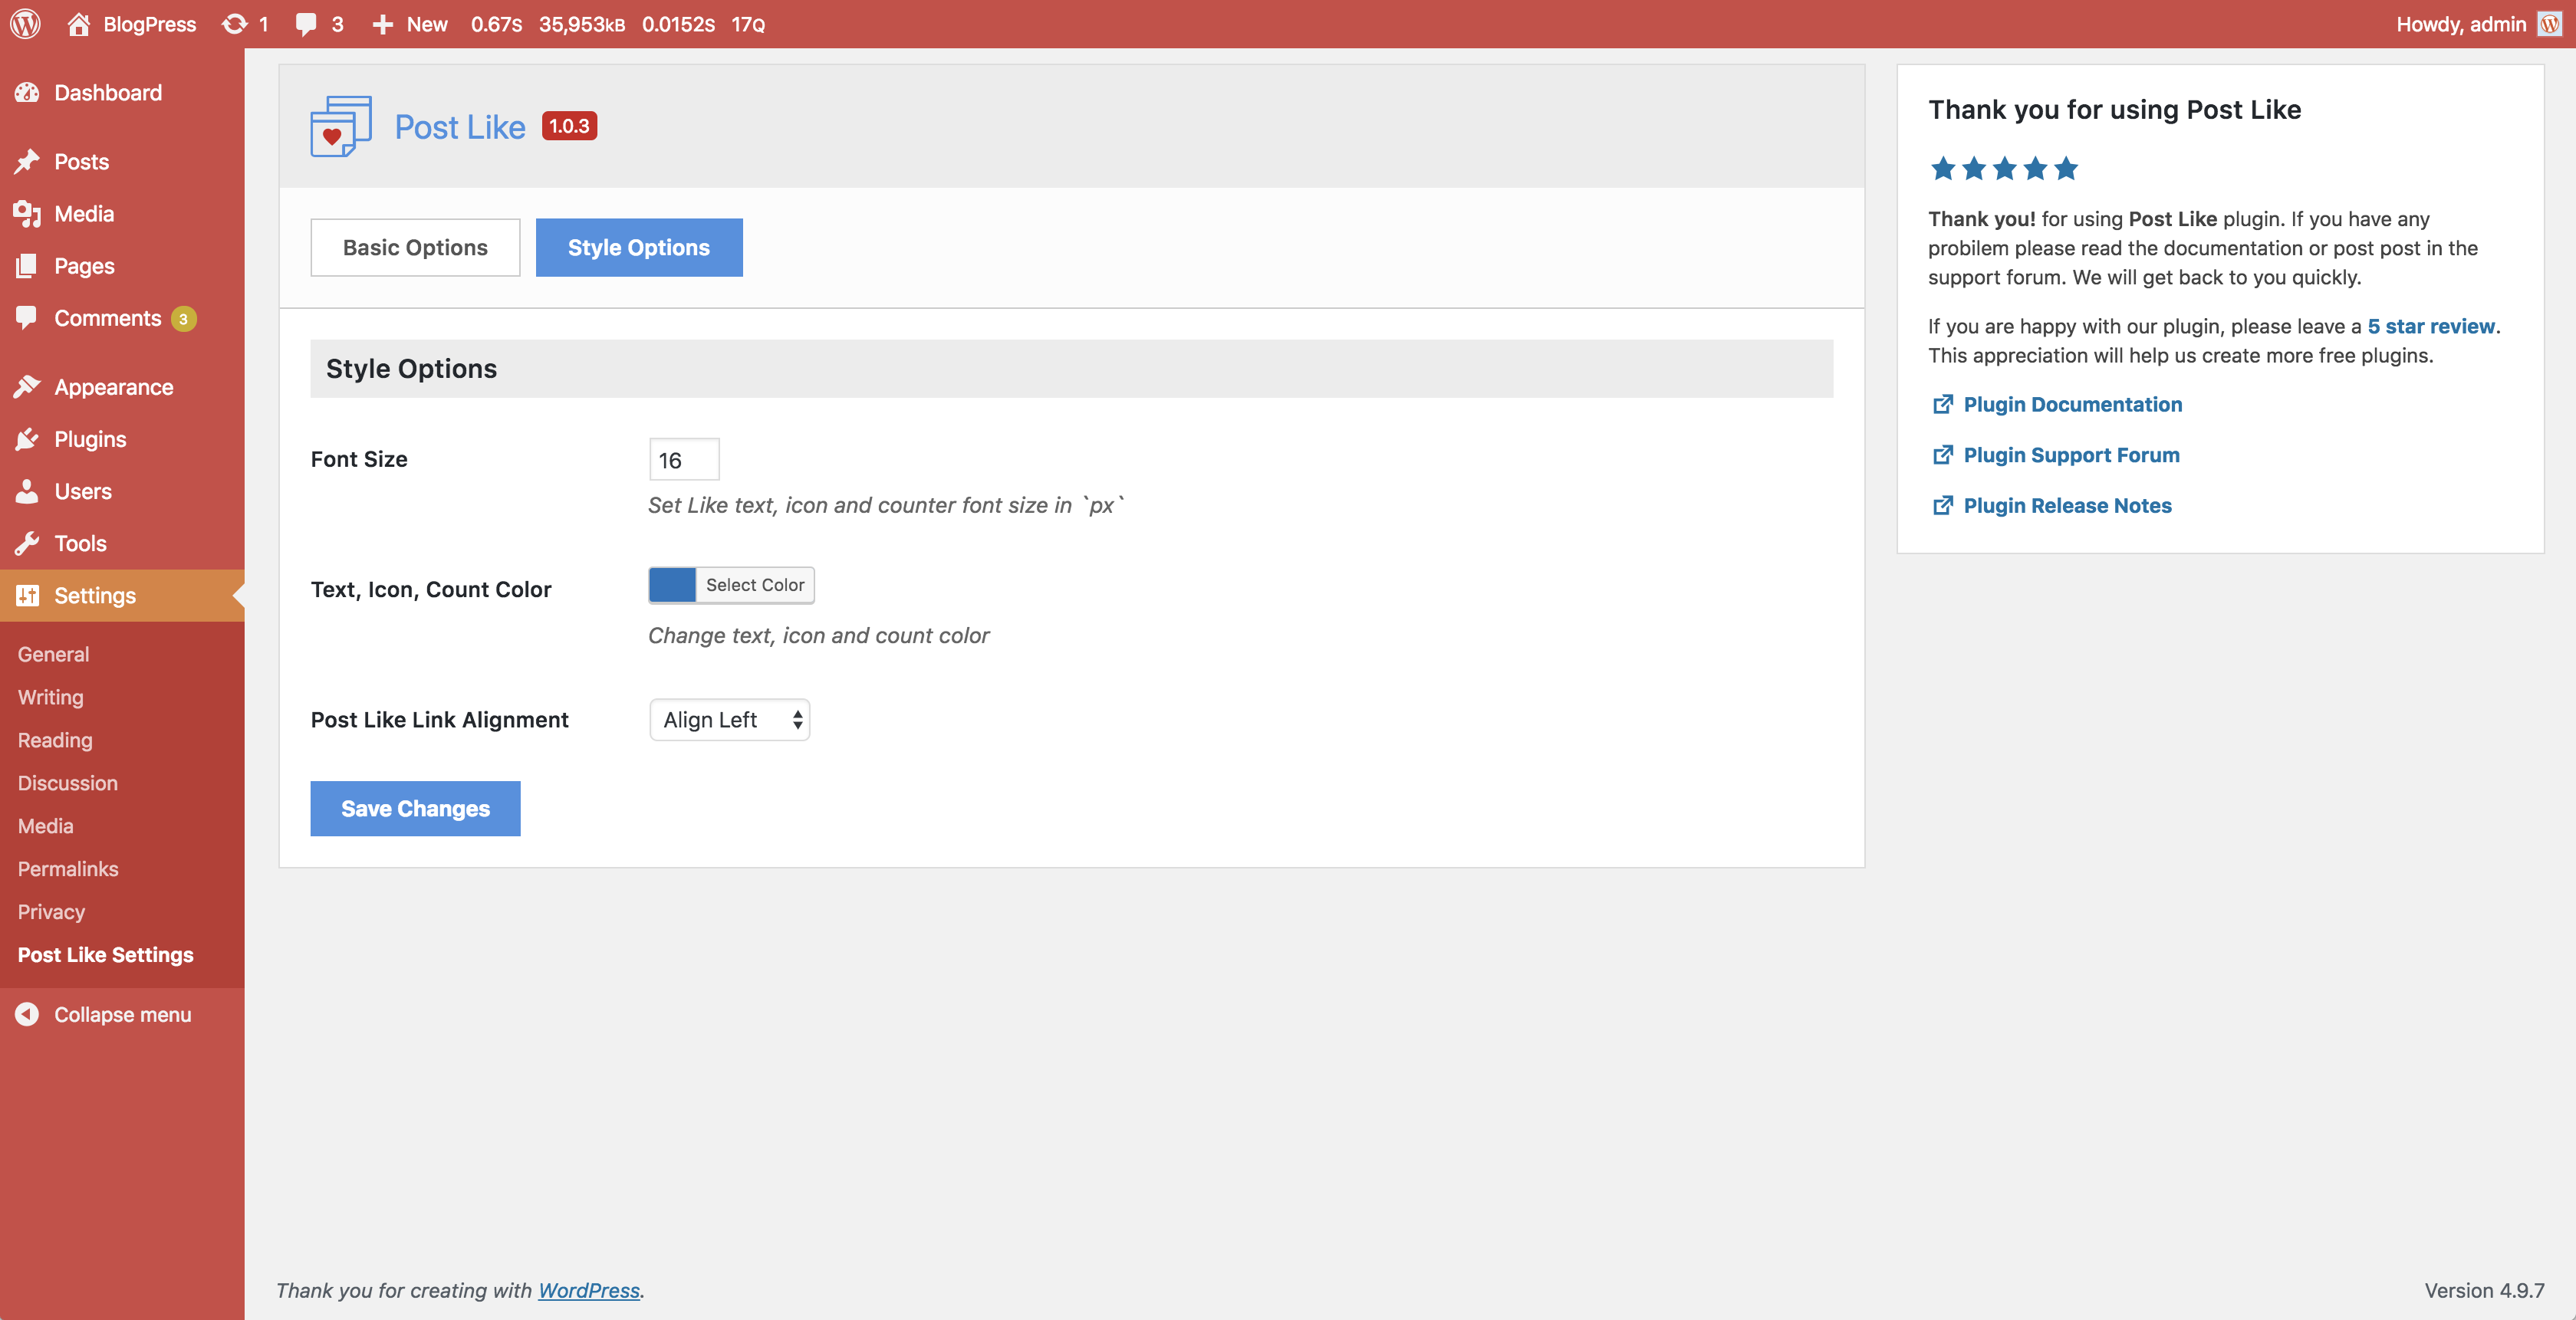This screenshot has width=2576, height=1320.
Task: Open the Post Like Link Alignment dropdown
Action: (x=730, y=720)
